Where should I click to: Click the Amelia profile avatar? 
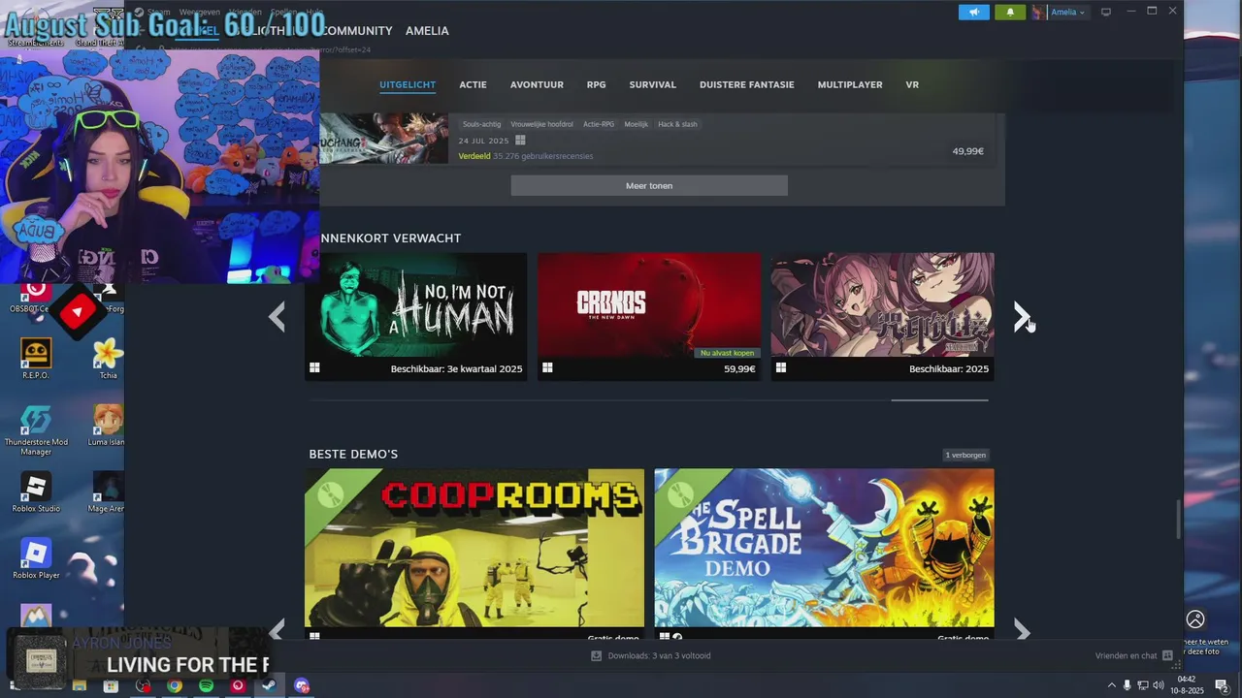1039,12
